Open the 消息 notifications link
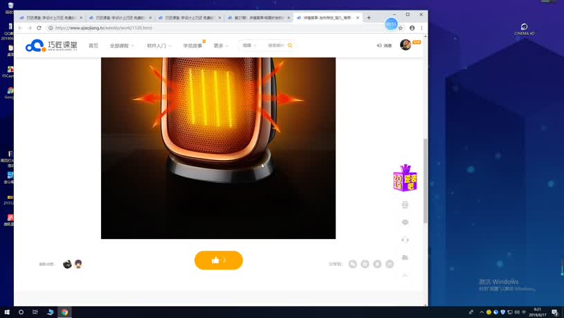 [x=384, y=46]
